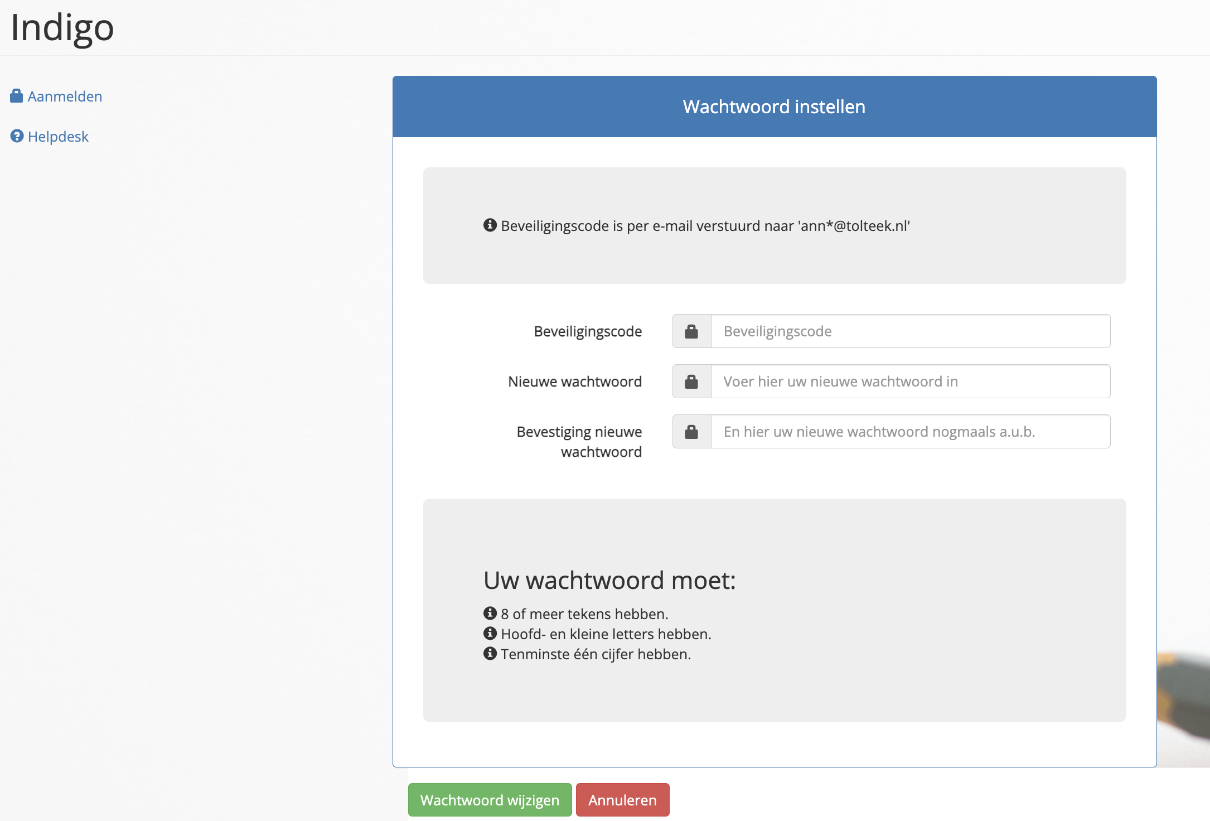Click the Indigo title heading
The width and height of the screenshot is (1210, 821).
click(x=62, y=27)
